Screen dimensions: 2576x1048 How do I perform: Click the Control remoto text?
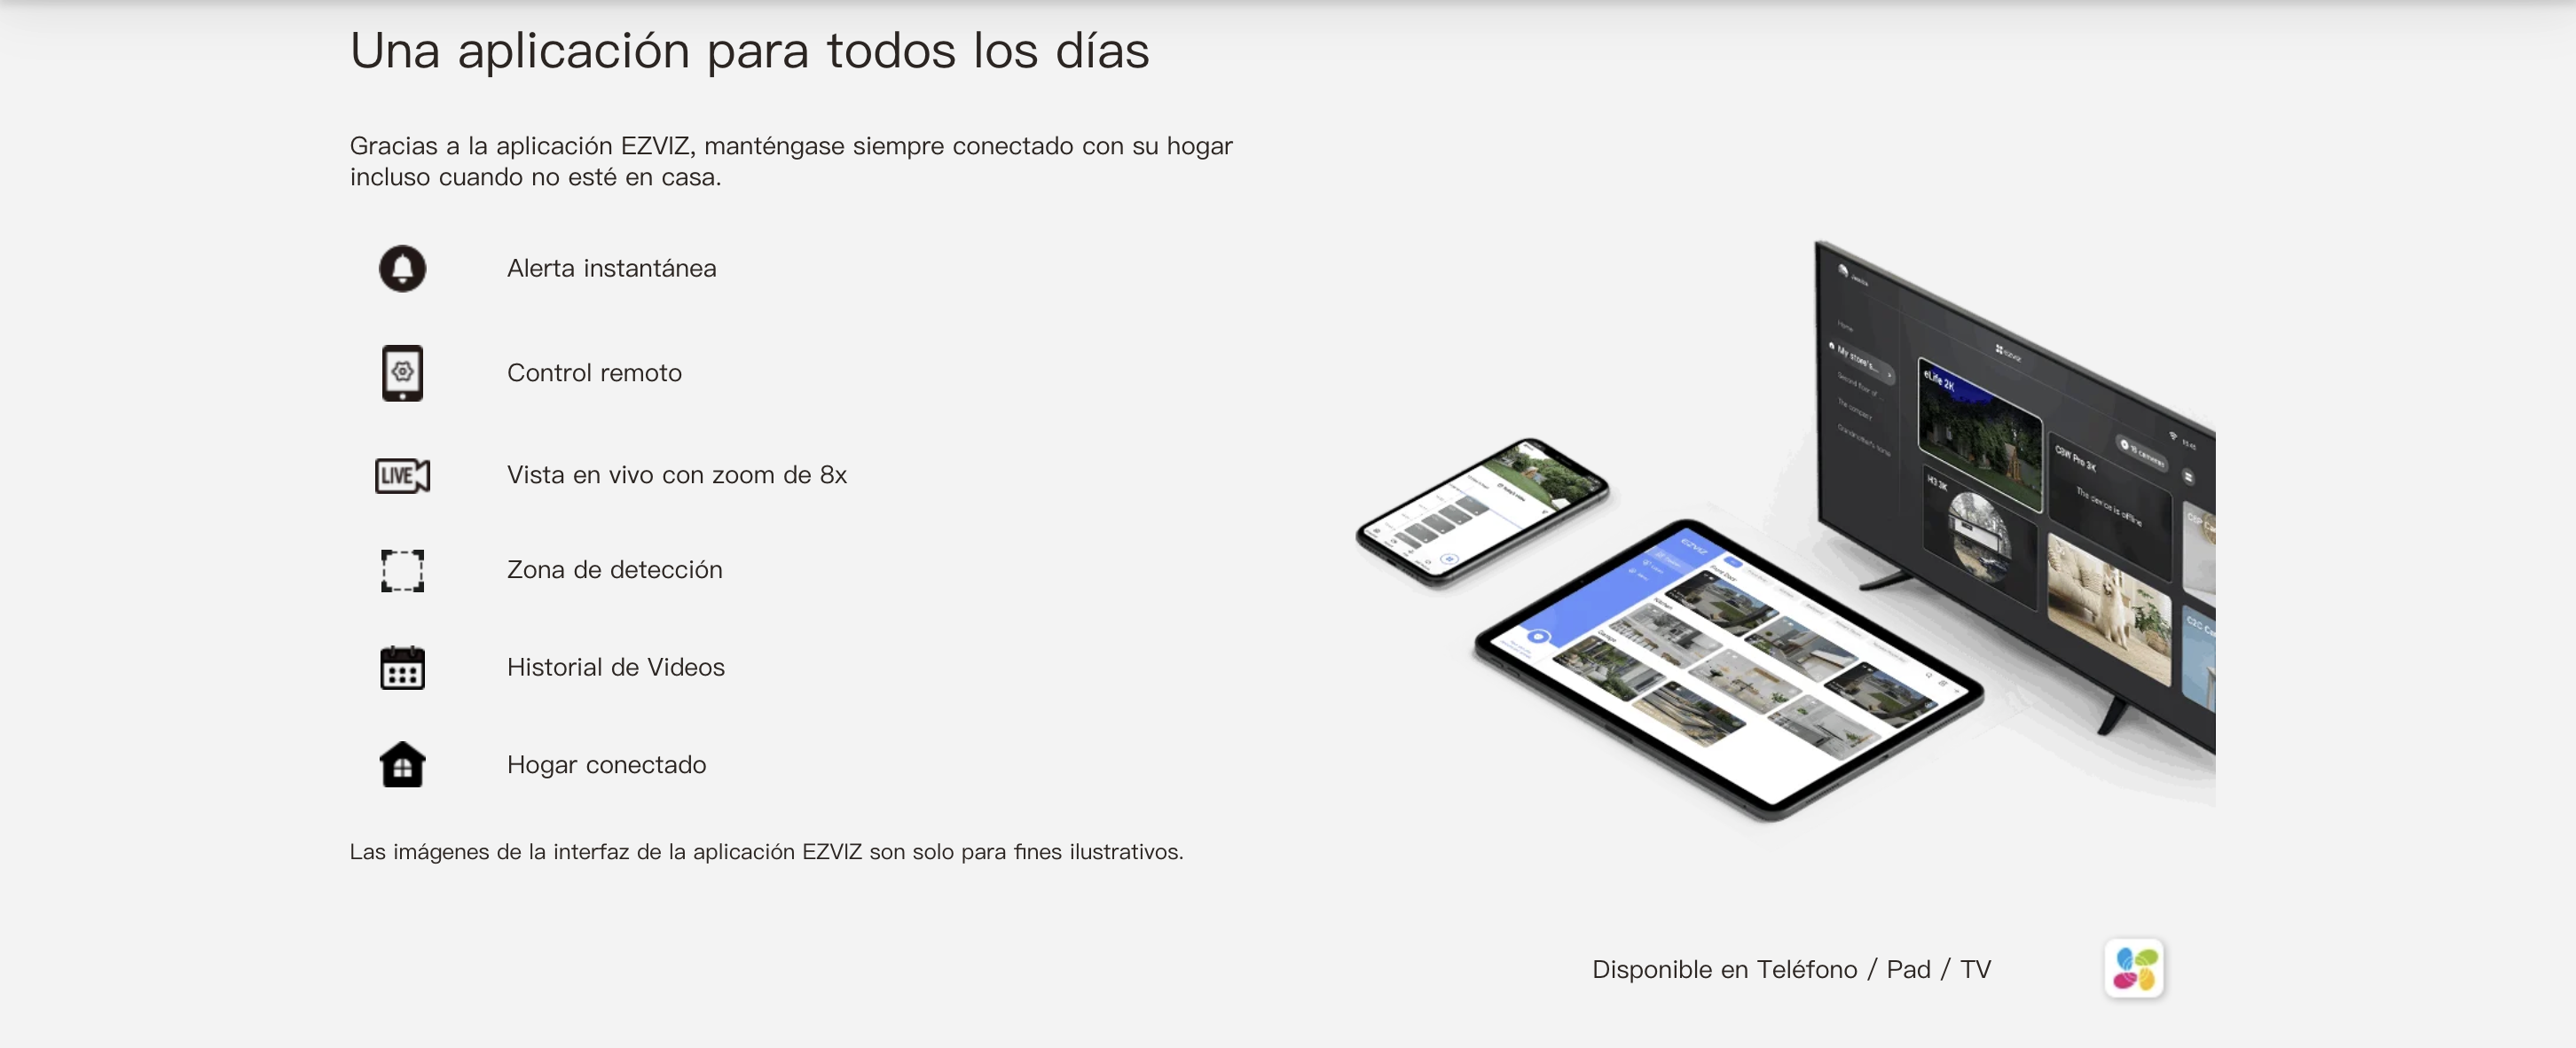click(594, 373)
